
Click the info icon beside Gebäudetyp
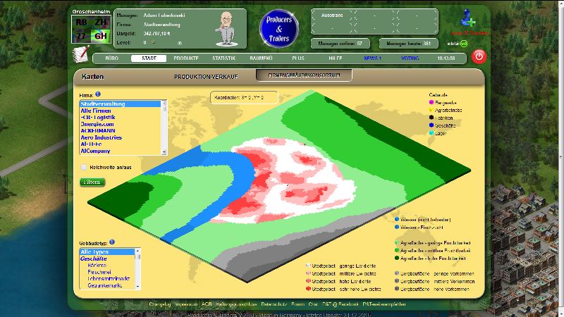112,242
